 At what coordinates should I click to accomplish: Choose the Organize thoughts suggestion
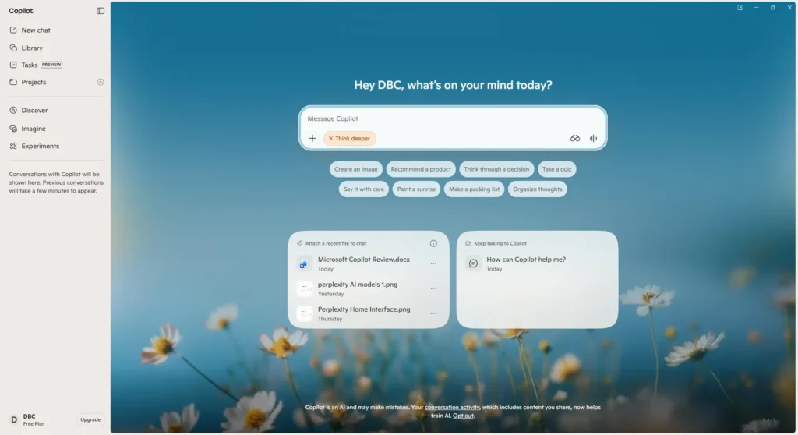click(x=538, y=189)
